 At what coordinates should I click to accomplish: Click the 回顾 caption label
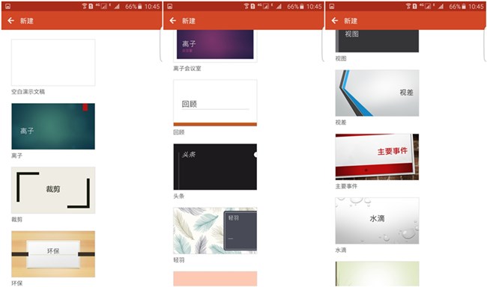pos(179,132)
